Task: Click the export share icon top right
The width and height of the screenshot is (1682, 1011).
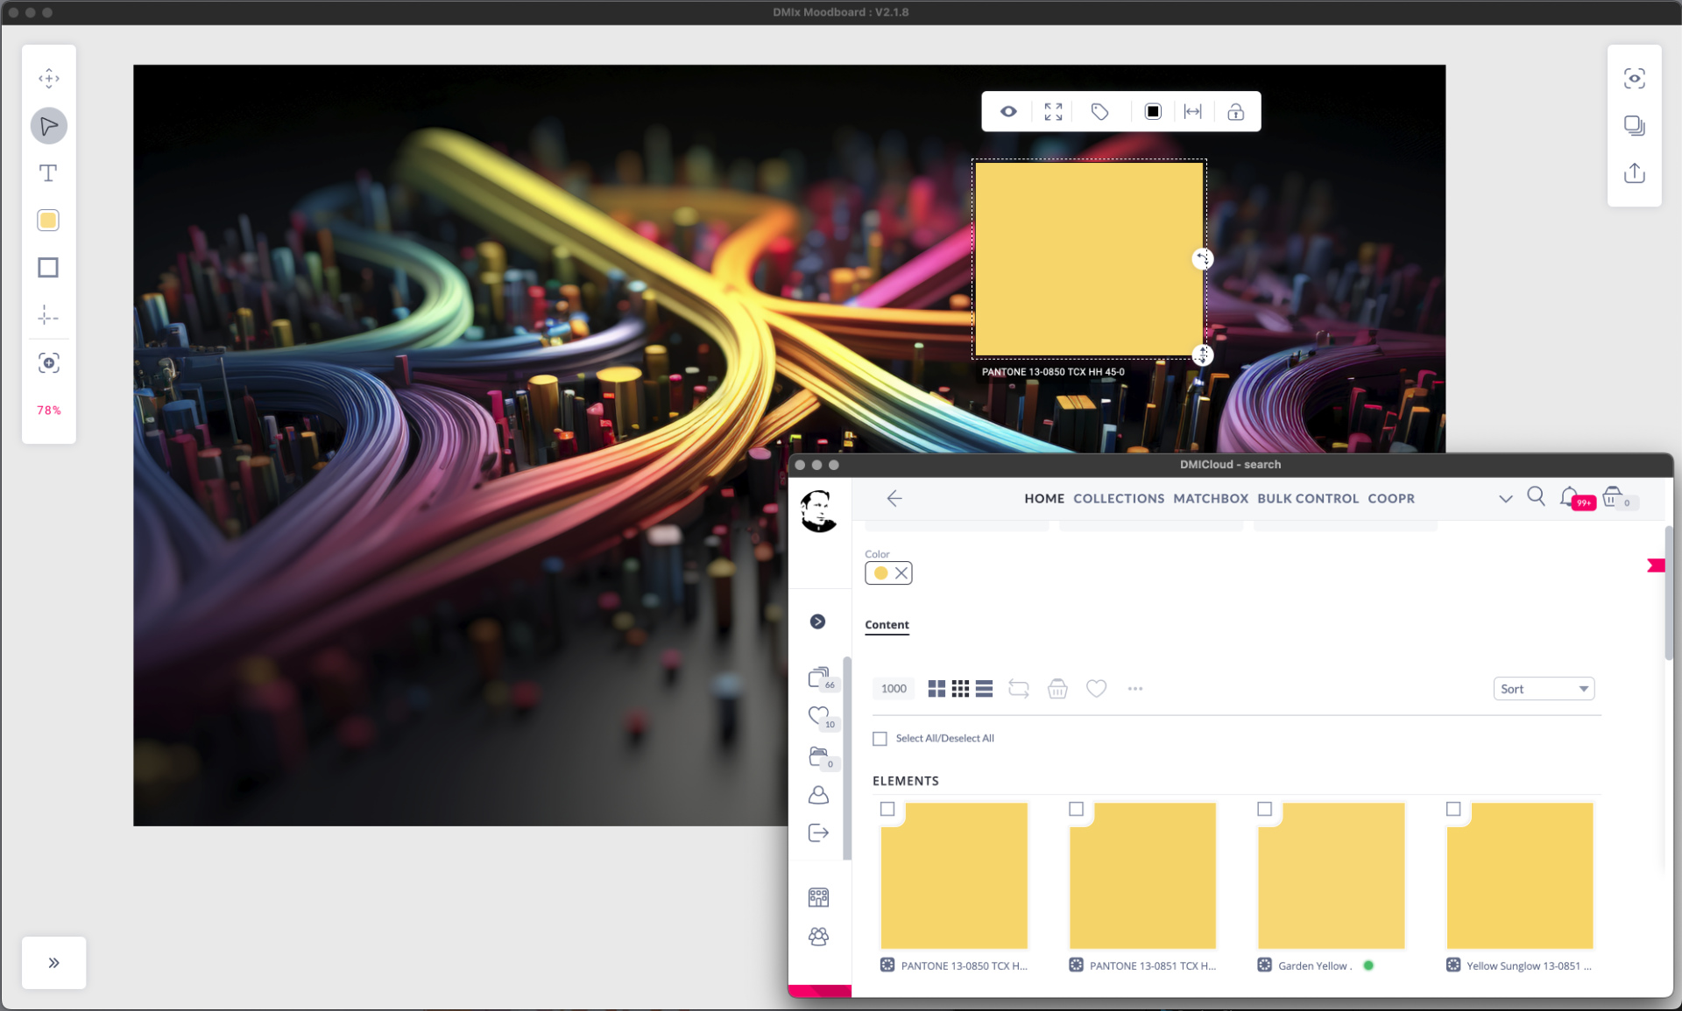Action: click(1634, 172)
